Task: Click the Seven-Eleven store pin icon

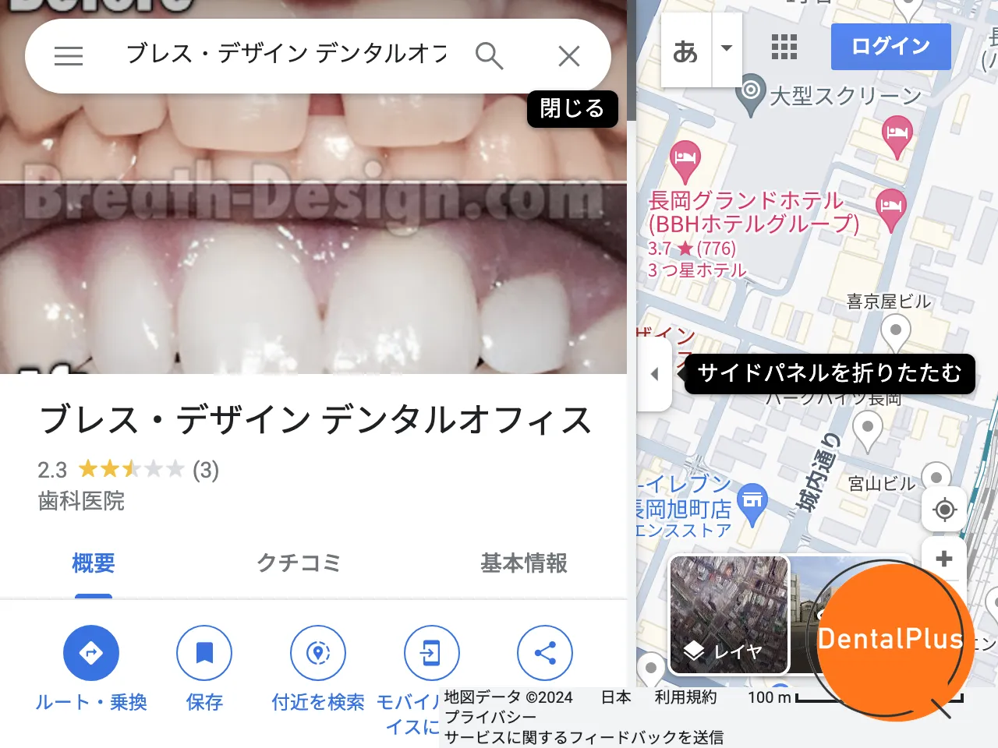Action: tap(752, 504)
